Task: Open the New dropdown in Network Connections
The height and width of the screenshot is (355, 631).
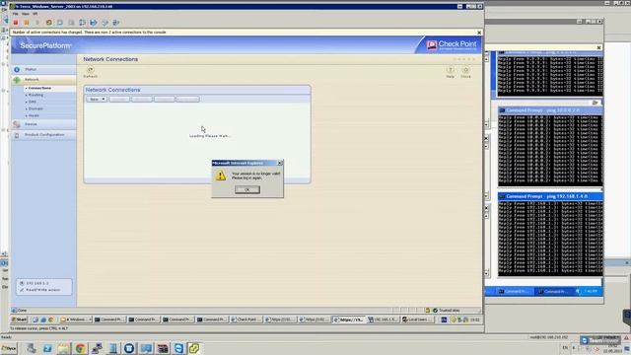Action: [x=97, y=99]
